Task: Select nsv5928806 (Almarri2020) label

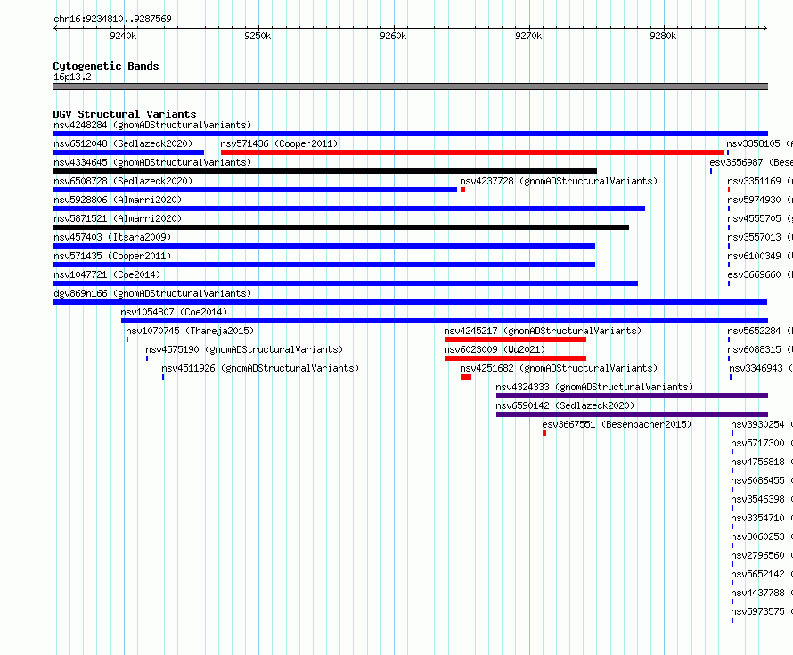Action: click(118, 200)
